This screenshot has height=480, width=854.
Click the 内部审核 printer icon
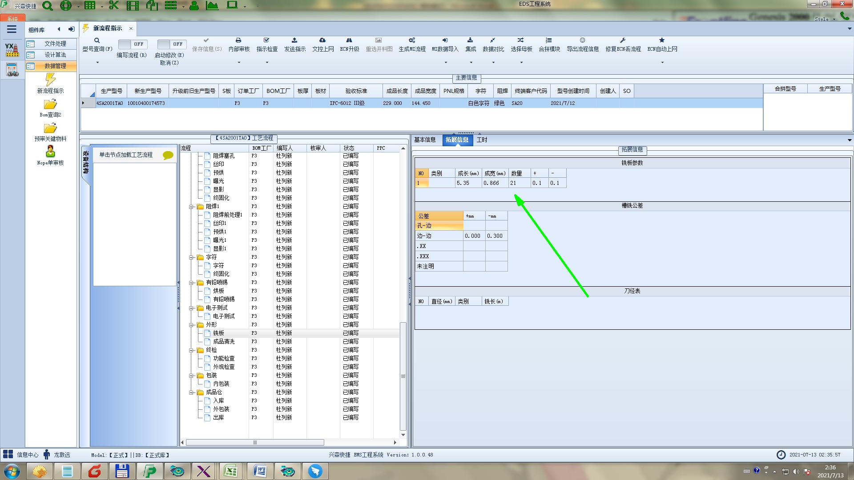pyautogui.click(x=238, y=40)
